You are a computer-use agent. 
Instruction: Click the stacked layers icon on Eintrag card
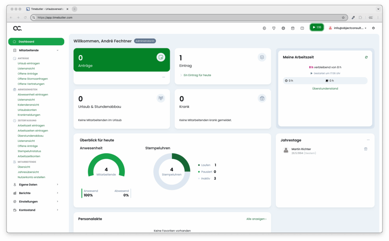(x=262, y=57)
